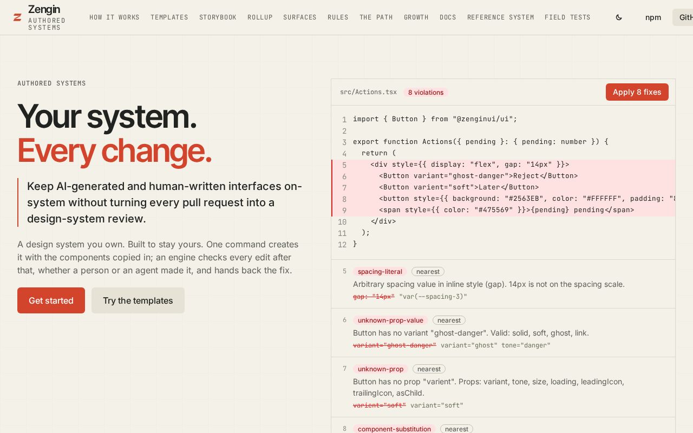Click code line 5 with the div style
The image size is (693, 433).
[504, 165]
